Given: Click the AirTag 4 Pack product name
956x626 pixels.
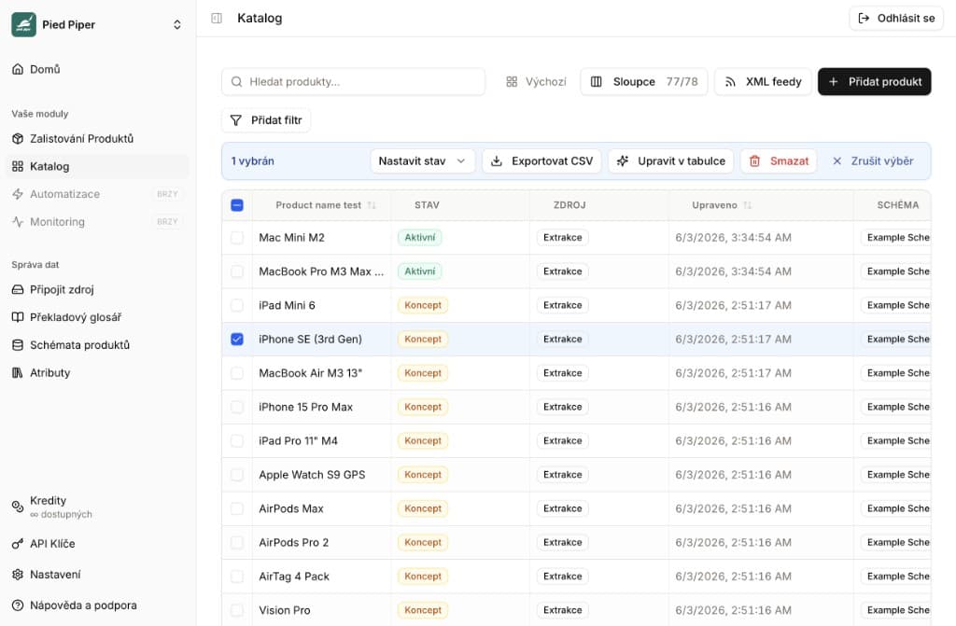Looking at the screenshot, I should [x=294, y=576].
